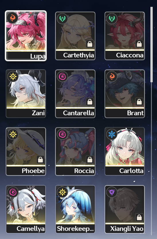Click the yellow sun icon on Zani's card
157x239 pixels.
[x=13, y=76]
